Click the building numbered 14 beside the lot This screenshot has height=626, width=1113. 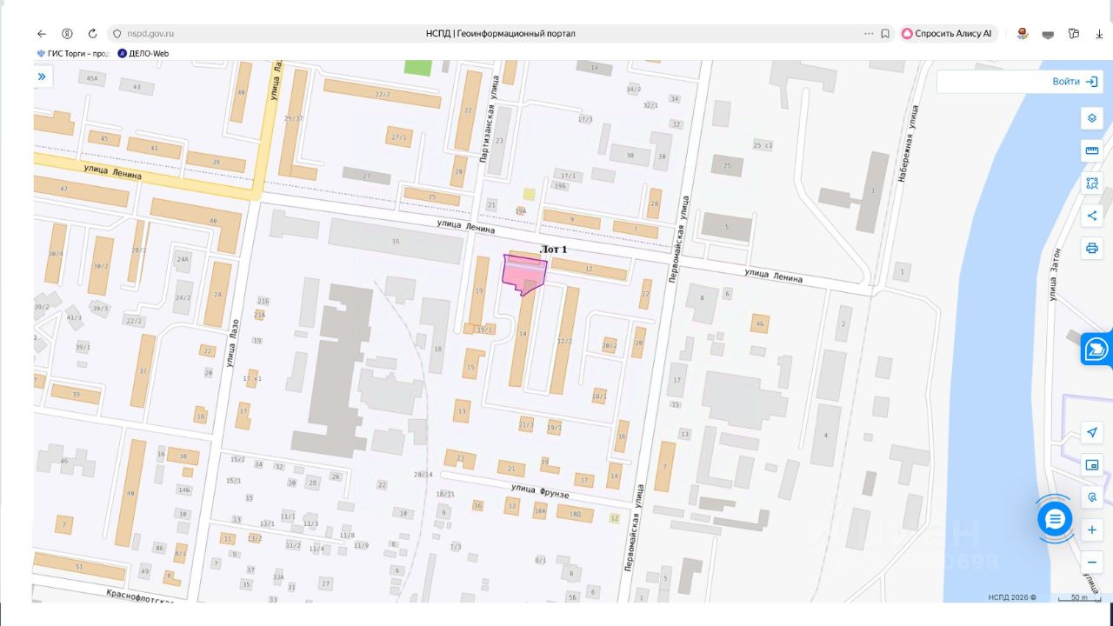click(x=523, y=334)
